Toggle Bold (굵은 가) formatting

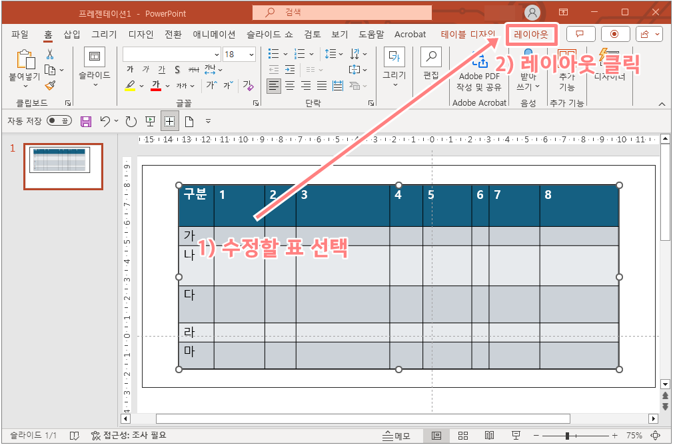(x=130, y=69)
